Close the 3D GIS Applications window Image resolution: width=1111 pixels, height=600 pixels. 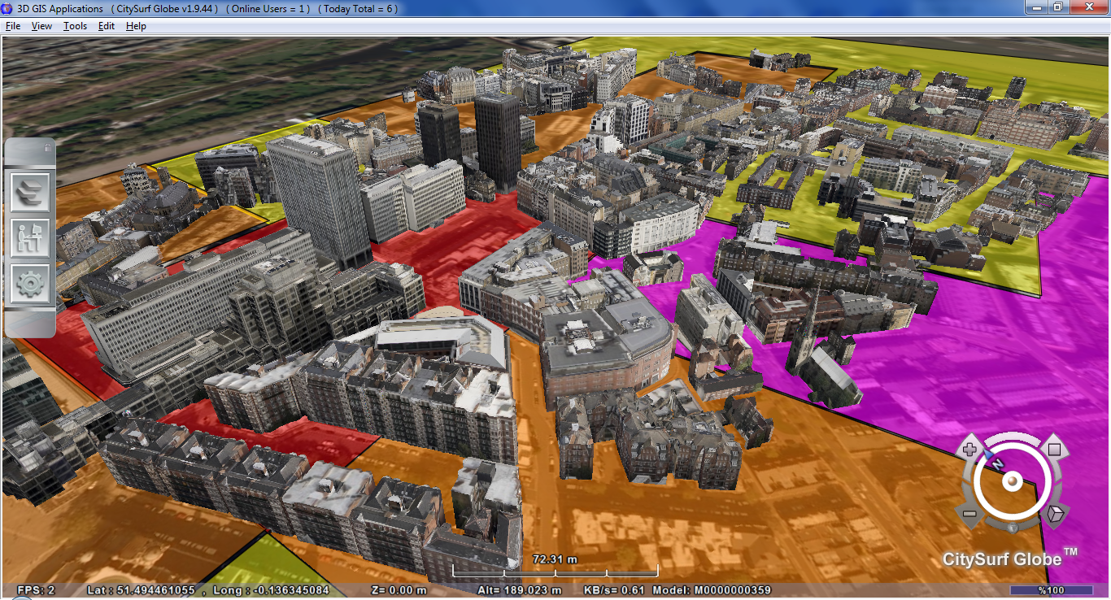click(1087, 7)
